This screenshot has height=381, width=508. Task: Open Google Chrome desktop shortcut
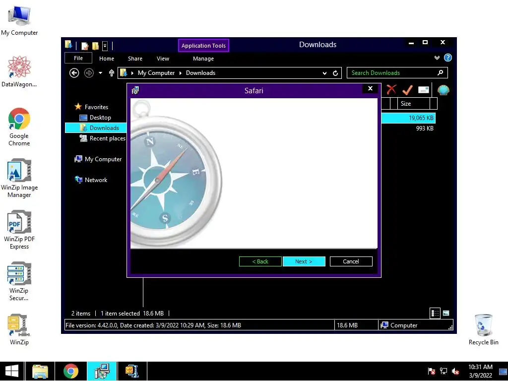[x=19, y=127]
